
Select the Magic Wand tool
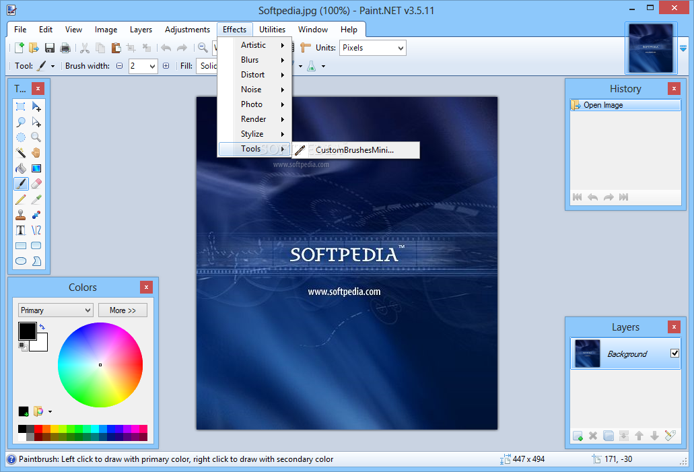21,153
